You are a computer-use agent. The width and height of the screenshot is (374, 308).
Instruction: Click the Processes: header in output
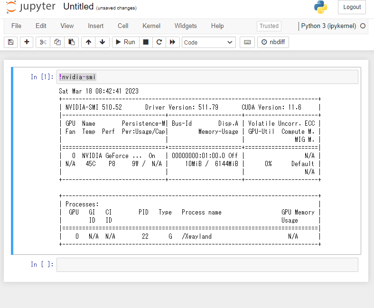[82, 204]
